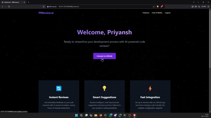Screen dimensions: 211x118
Task: Click the Fast Integration lightning bolt icon
Action: (x=150, y=88)
